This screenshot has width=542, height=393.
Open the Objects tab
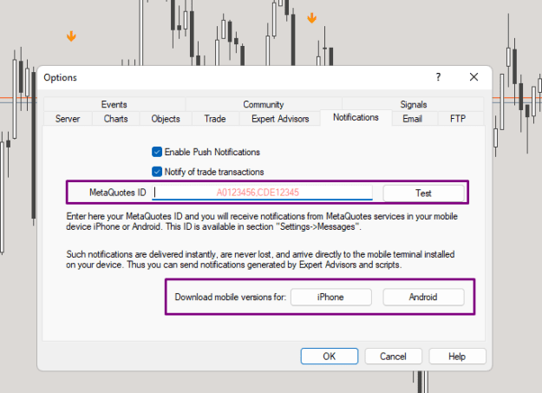(166, 119)
